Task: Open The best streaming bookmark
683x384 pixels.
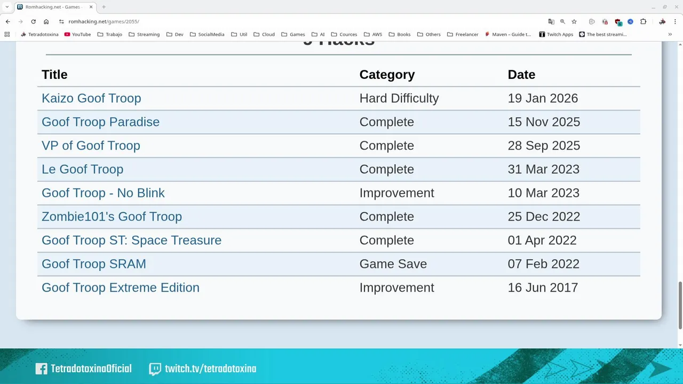Action: click(x=603, y=34)
